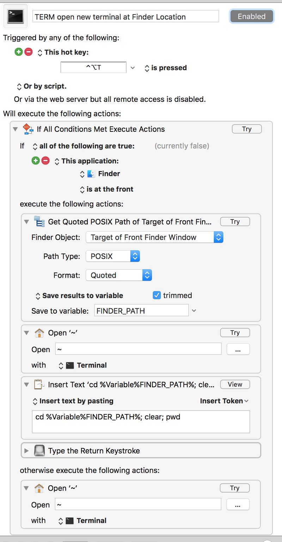The height and width of the screenshot is (542, 282).
Task: Click Try on the If All Conditions action
Action: [246, 129]
